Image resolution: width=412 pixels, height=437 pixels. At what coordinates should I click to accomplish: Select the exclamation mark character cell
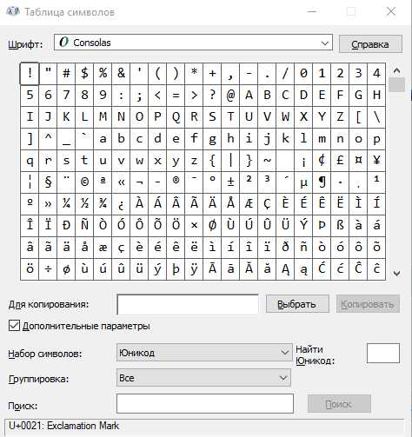click(30, 74)
